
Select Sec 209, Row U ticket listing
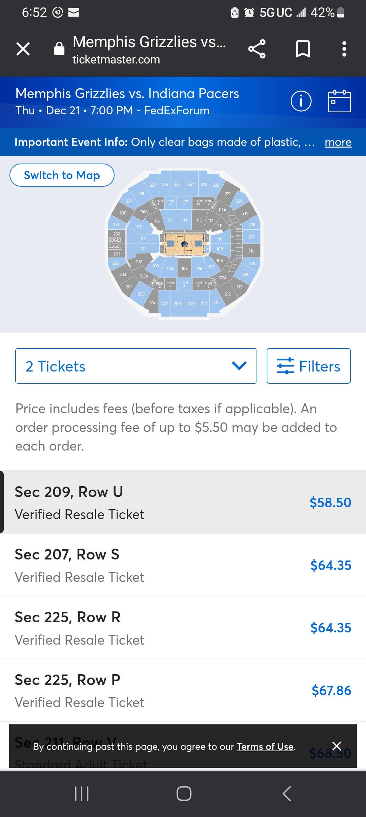(x=183, y=502)
